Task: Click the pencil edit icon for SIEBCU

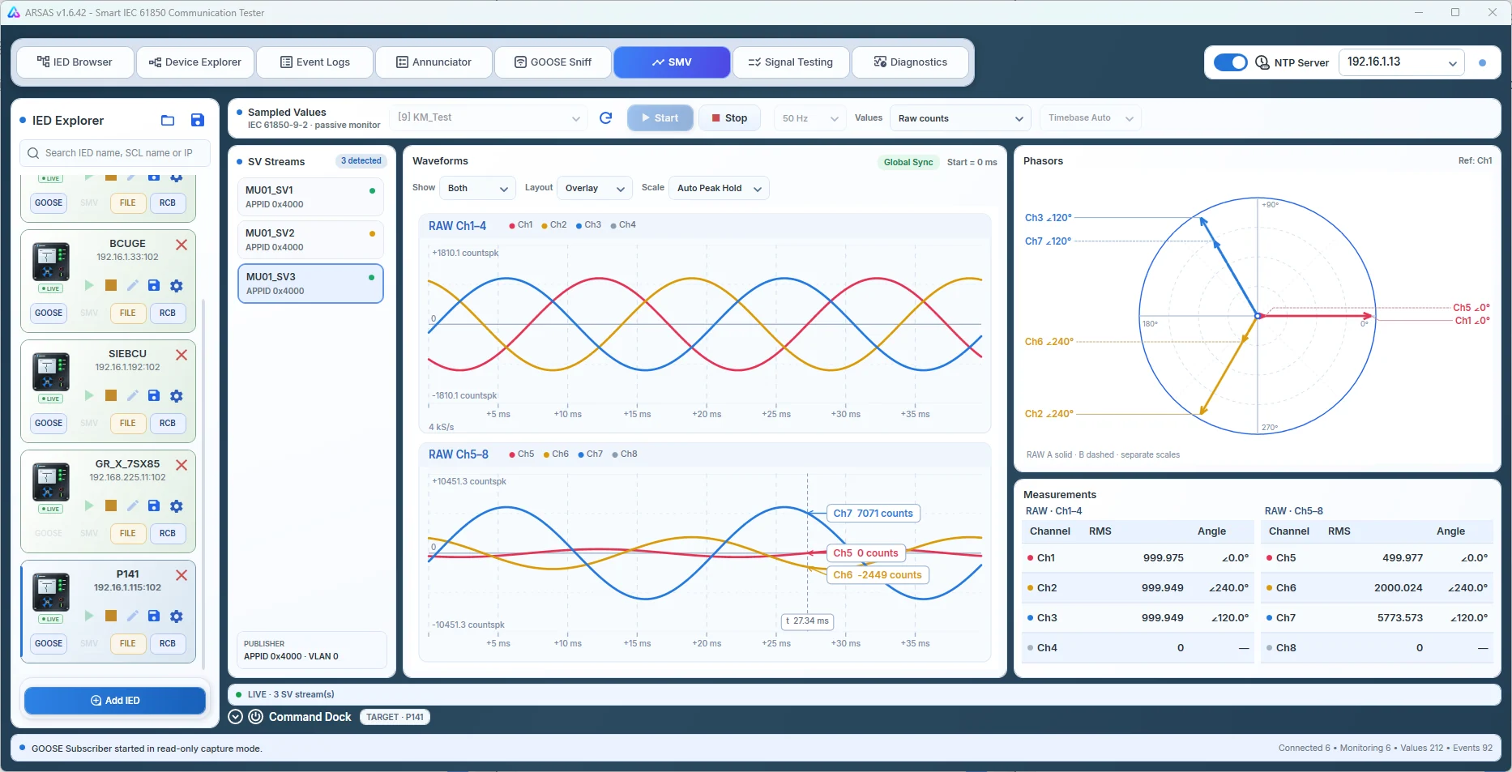Action: pyautogui.click(x=133, y=395)
